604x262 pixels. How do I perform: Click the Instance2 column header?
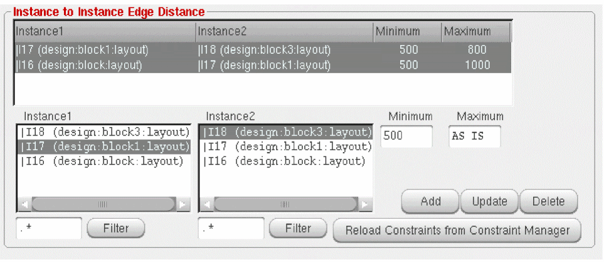coord(284,32)
